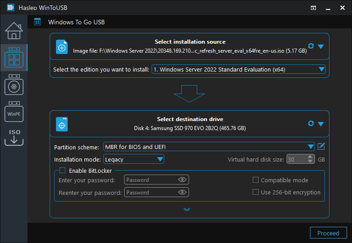Refresh the destination drive list
This screenshot has height=243, width=352.
pyautogui.click(x=311, y=123)
